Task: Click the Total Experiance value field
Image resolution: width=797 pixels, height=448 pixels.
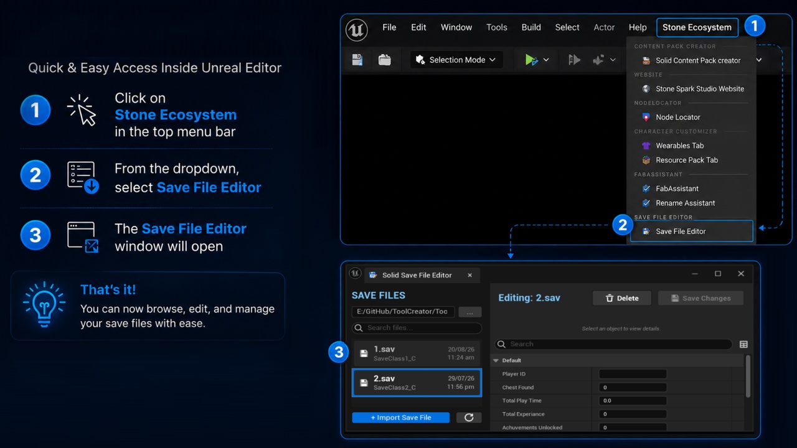Action: click(633, 414)
